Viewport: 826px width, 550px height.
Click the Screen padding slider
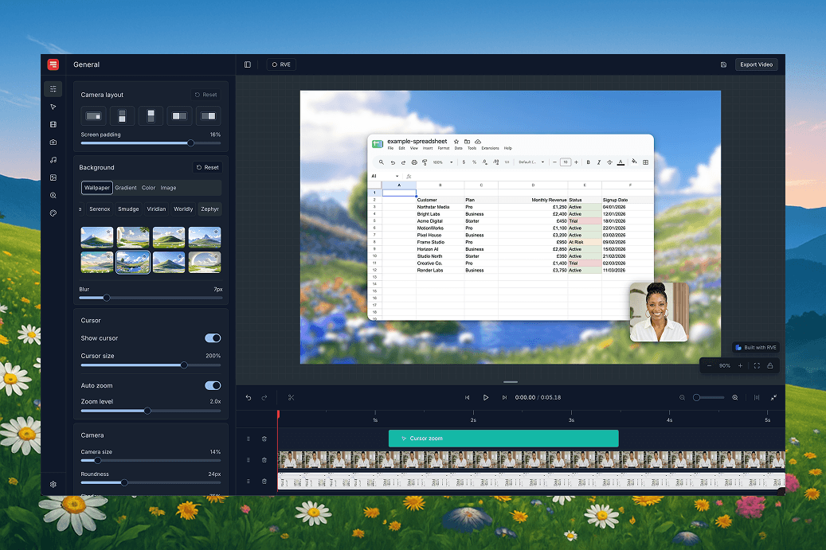(x=151, y=143)
